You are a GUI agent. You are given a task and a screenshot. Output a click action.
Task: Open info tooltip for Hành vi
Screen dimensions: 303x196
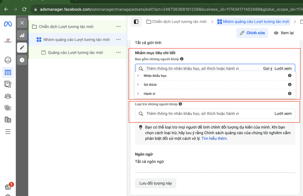tap(290, 94)
